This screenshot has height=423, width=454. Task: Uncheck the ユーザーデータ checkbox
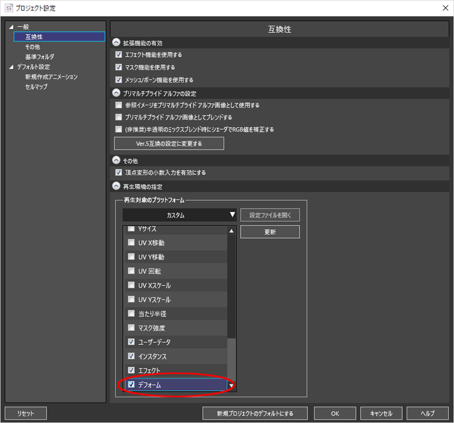[x=131, y=341]
